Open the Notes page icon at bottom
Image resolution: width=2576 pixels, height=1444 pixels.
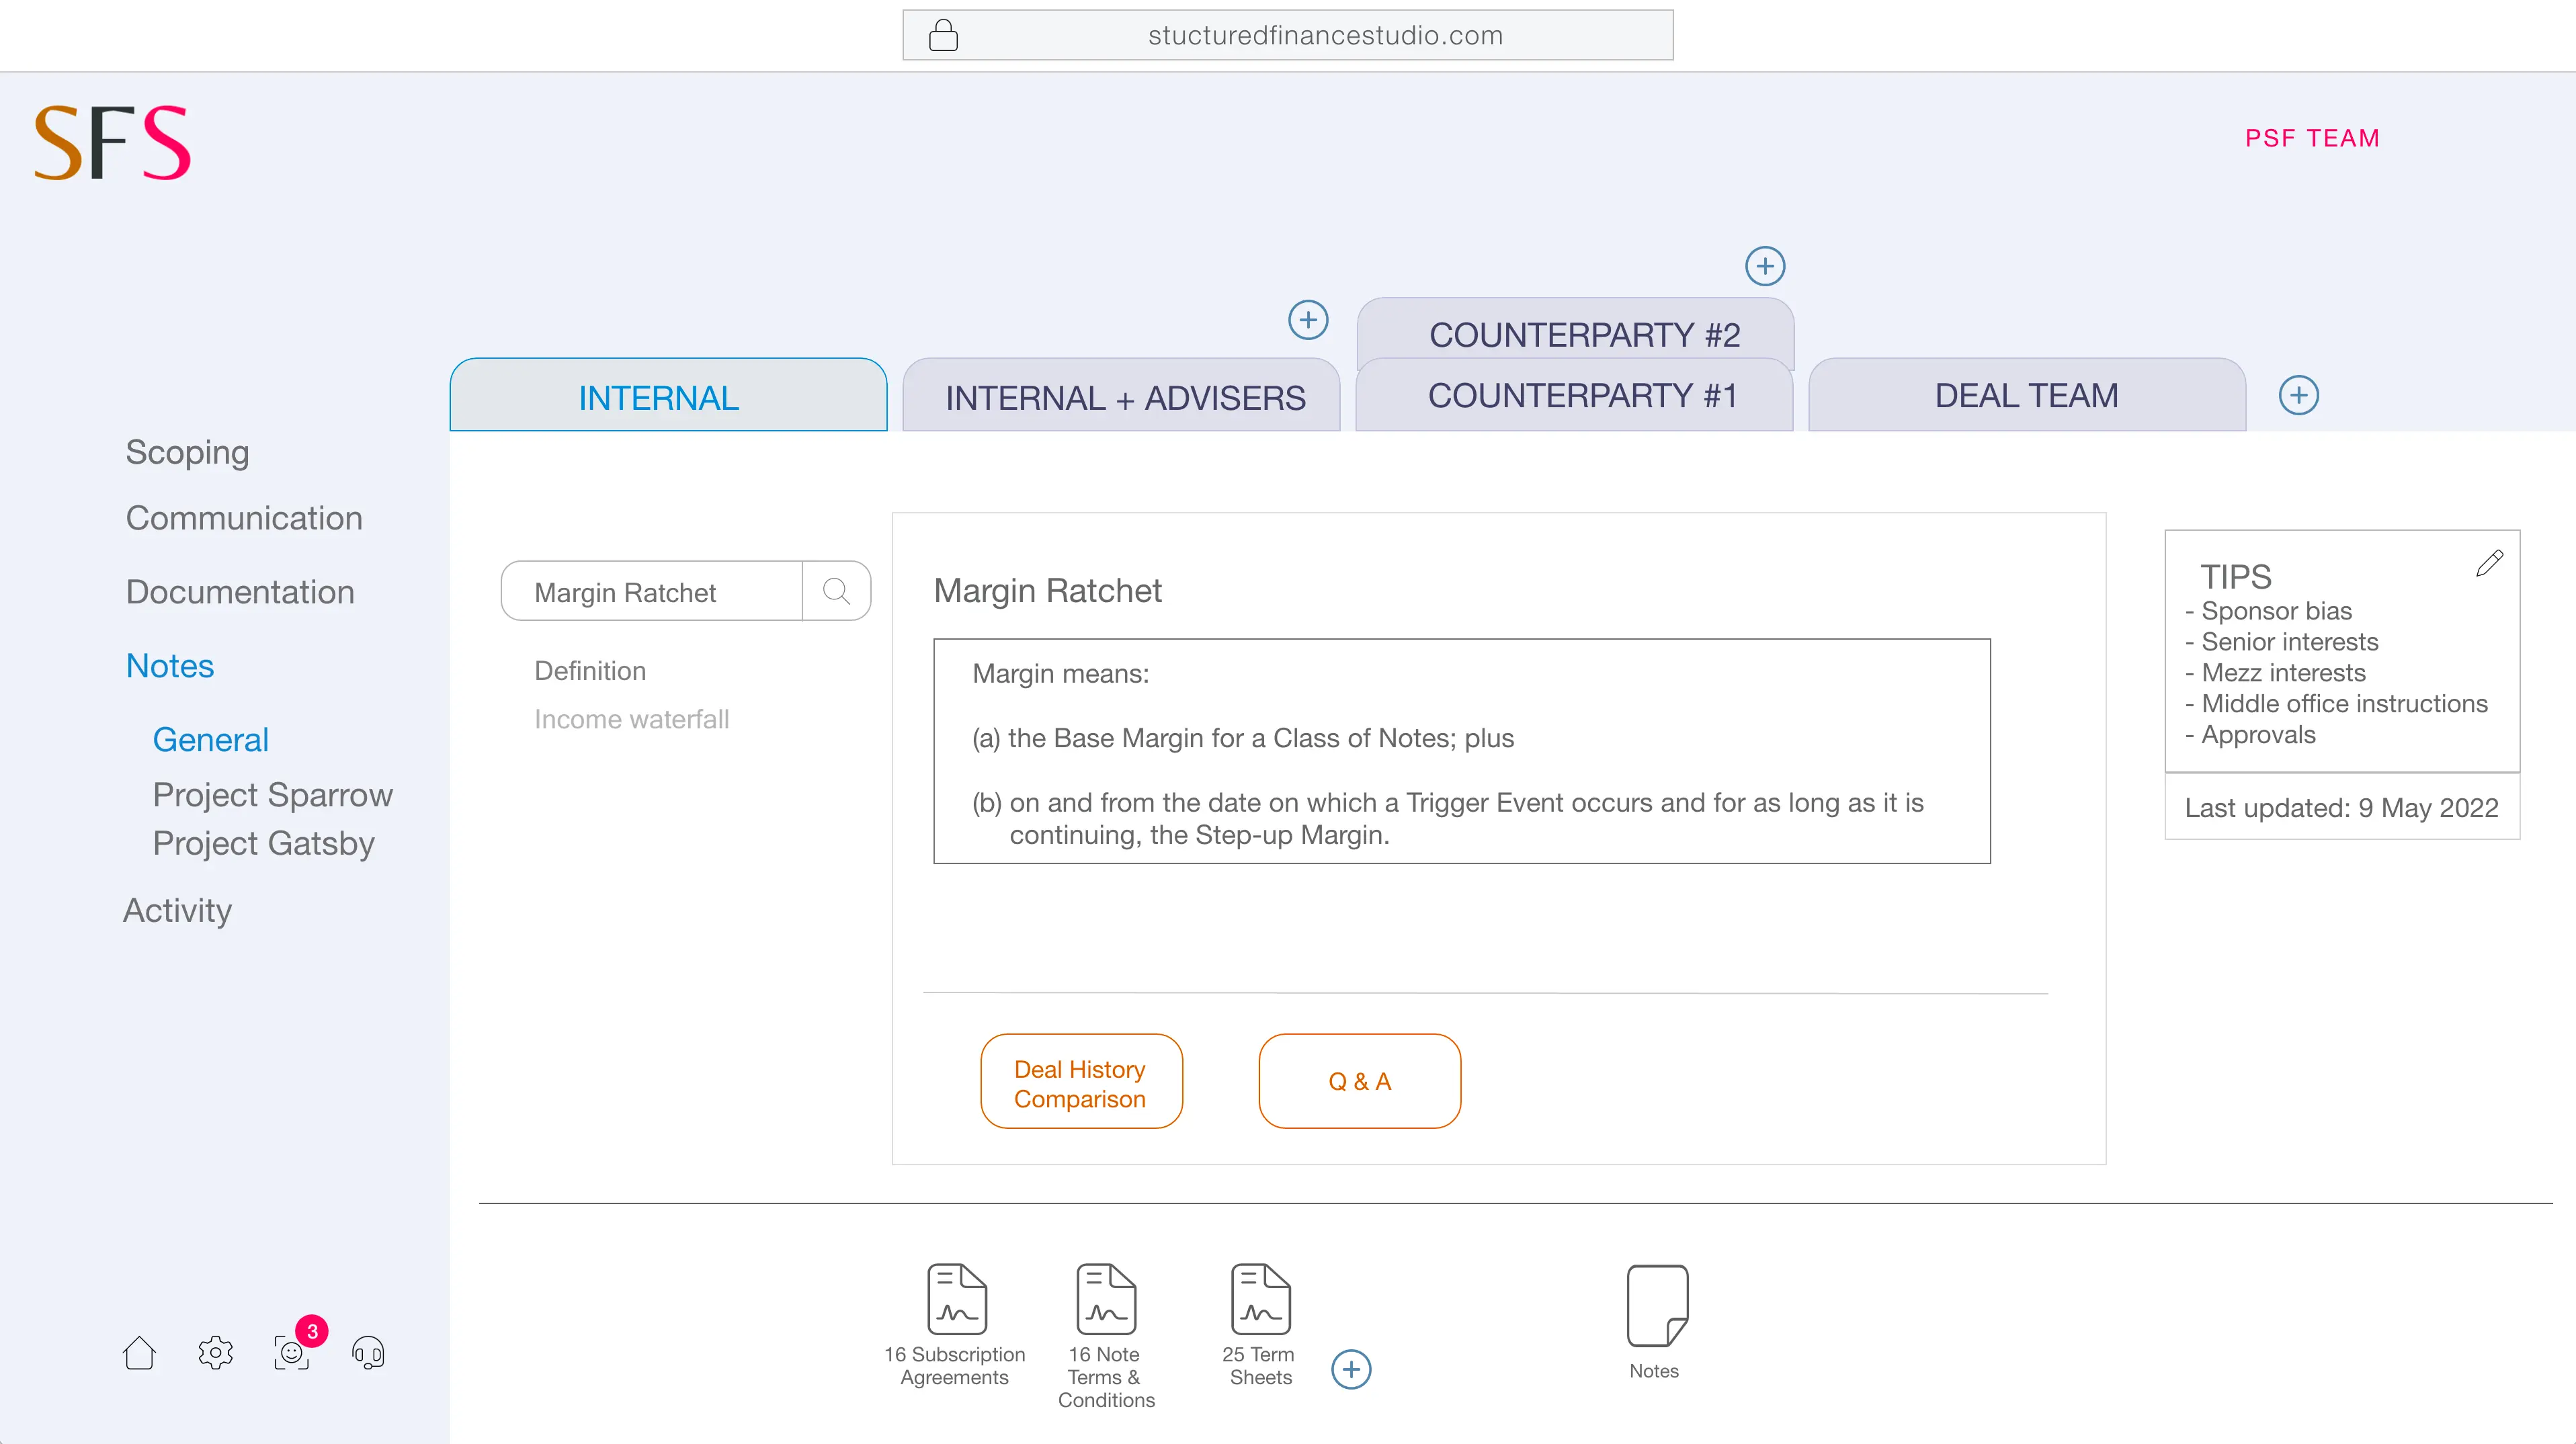pos(1657,1306)
